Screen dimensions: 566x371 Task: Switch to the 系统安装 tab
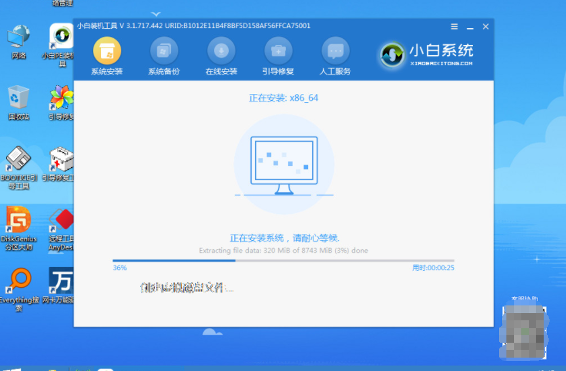coord(106,56)
